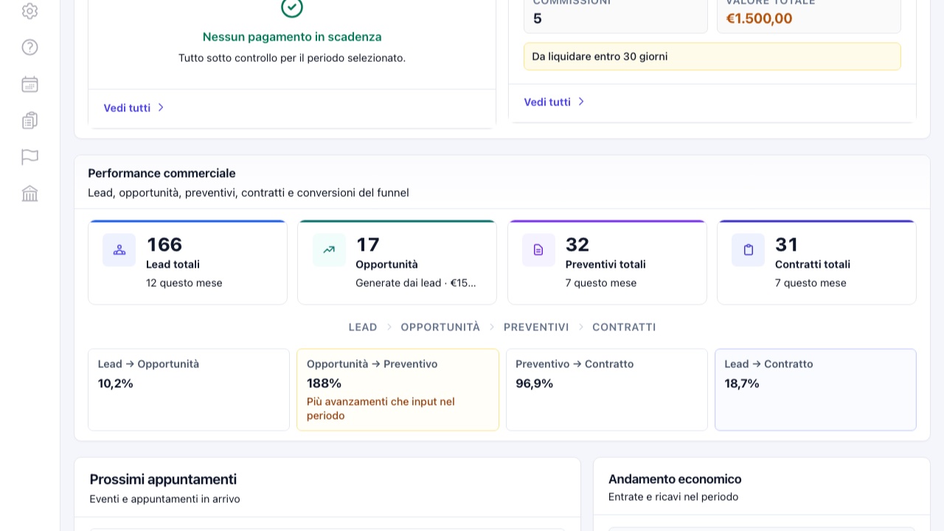Open help question mark icon
The height and width of the screenshot is (531, 944).
pos(29,47)
